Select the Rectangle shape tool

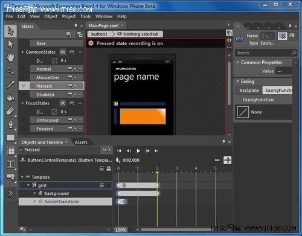10,138
